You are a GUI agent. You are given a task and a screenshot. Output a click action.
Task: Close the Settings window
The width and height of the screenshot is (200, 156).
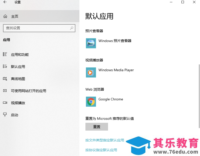(x=194, y=2)
